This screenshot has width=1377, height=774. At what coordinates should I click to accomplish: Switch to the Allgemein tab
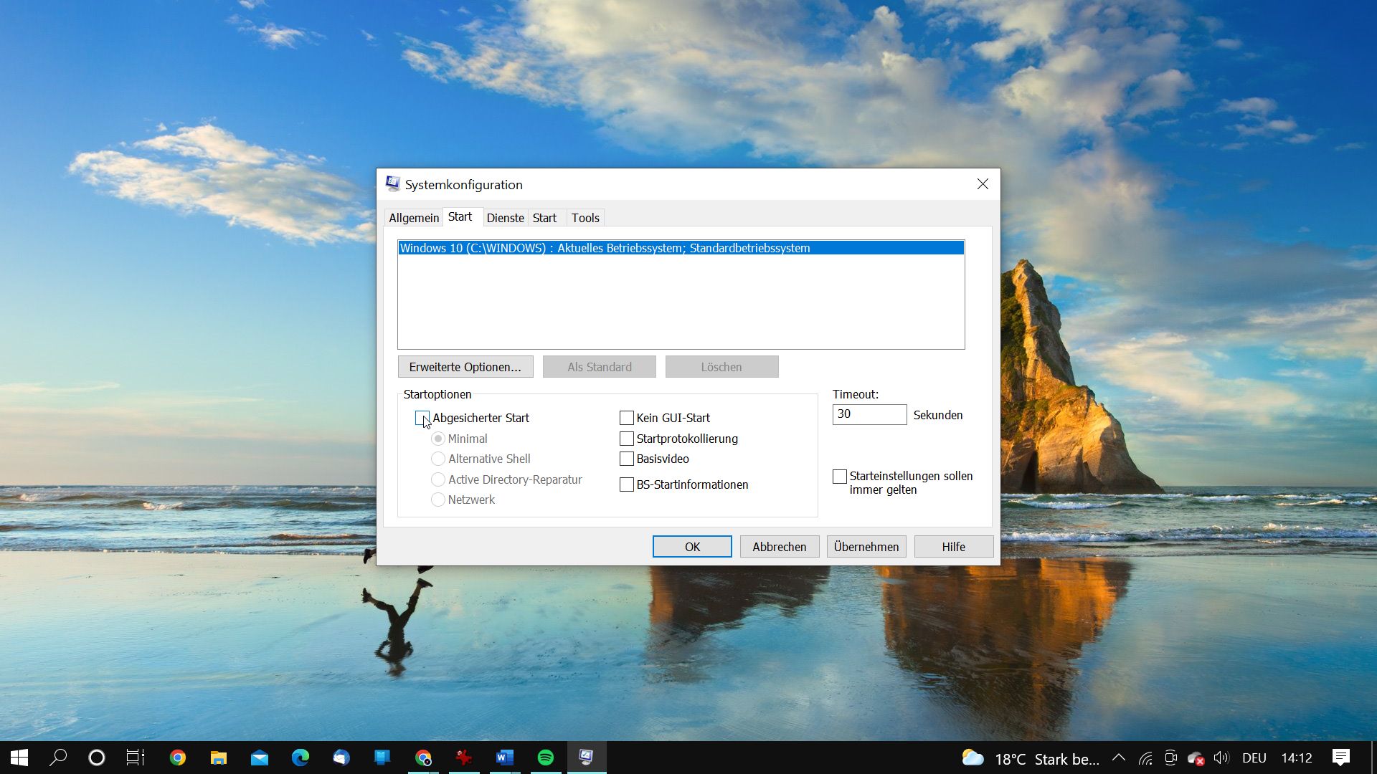pos(413,217)
